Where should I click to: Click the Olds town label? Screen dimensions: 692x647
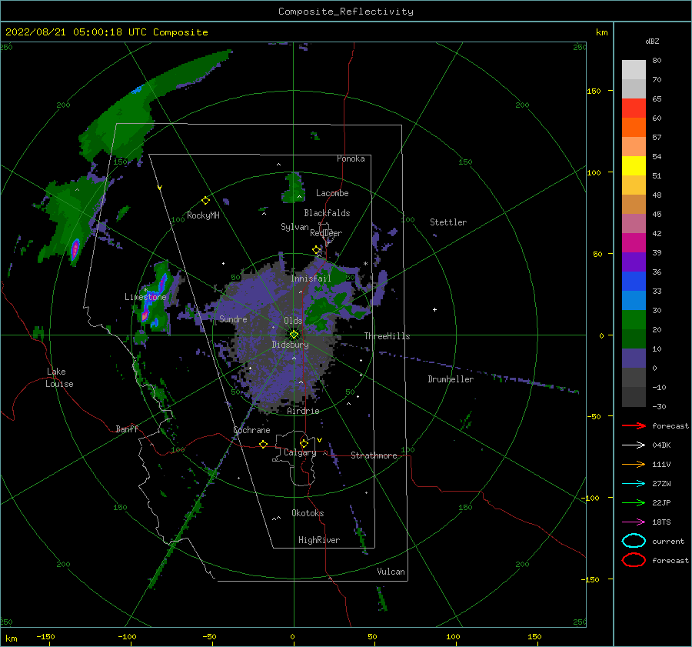[293, 321]
